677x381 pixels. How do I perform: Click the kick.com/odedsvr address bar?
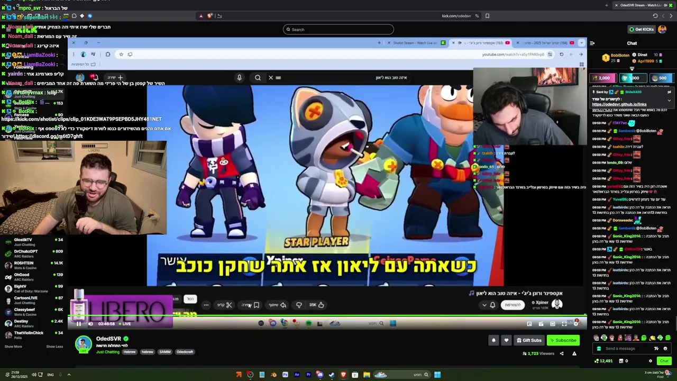tap(456, 16)
